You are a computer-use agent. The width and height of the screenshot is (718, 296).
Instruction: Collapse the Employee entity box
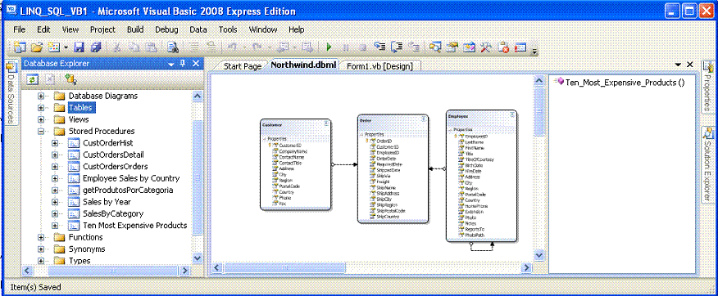pos(512,114)
